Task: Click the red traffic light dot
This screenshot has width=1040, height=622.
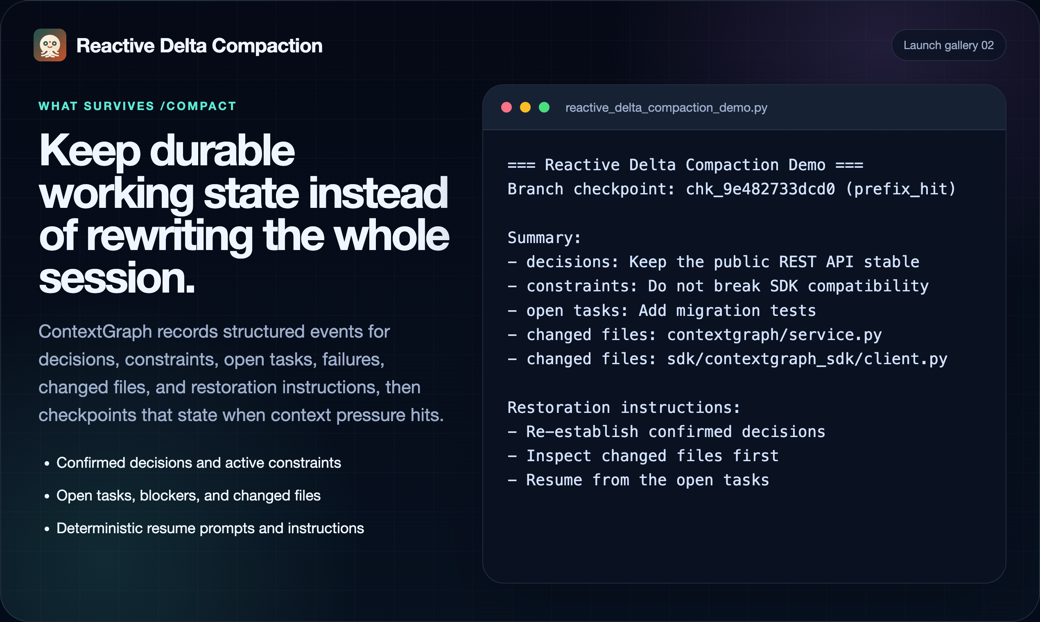Action: pos(507,107)
